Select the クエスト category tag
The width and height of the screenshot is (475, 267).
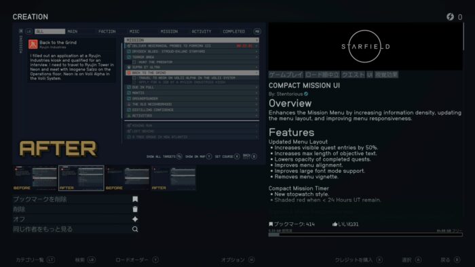tap(353, 75)
